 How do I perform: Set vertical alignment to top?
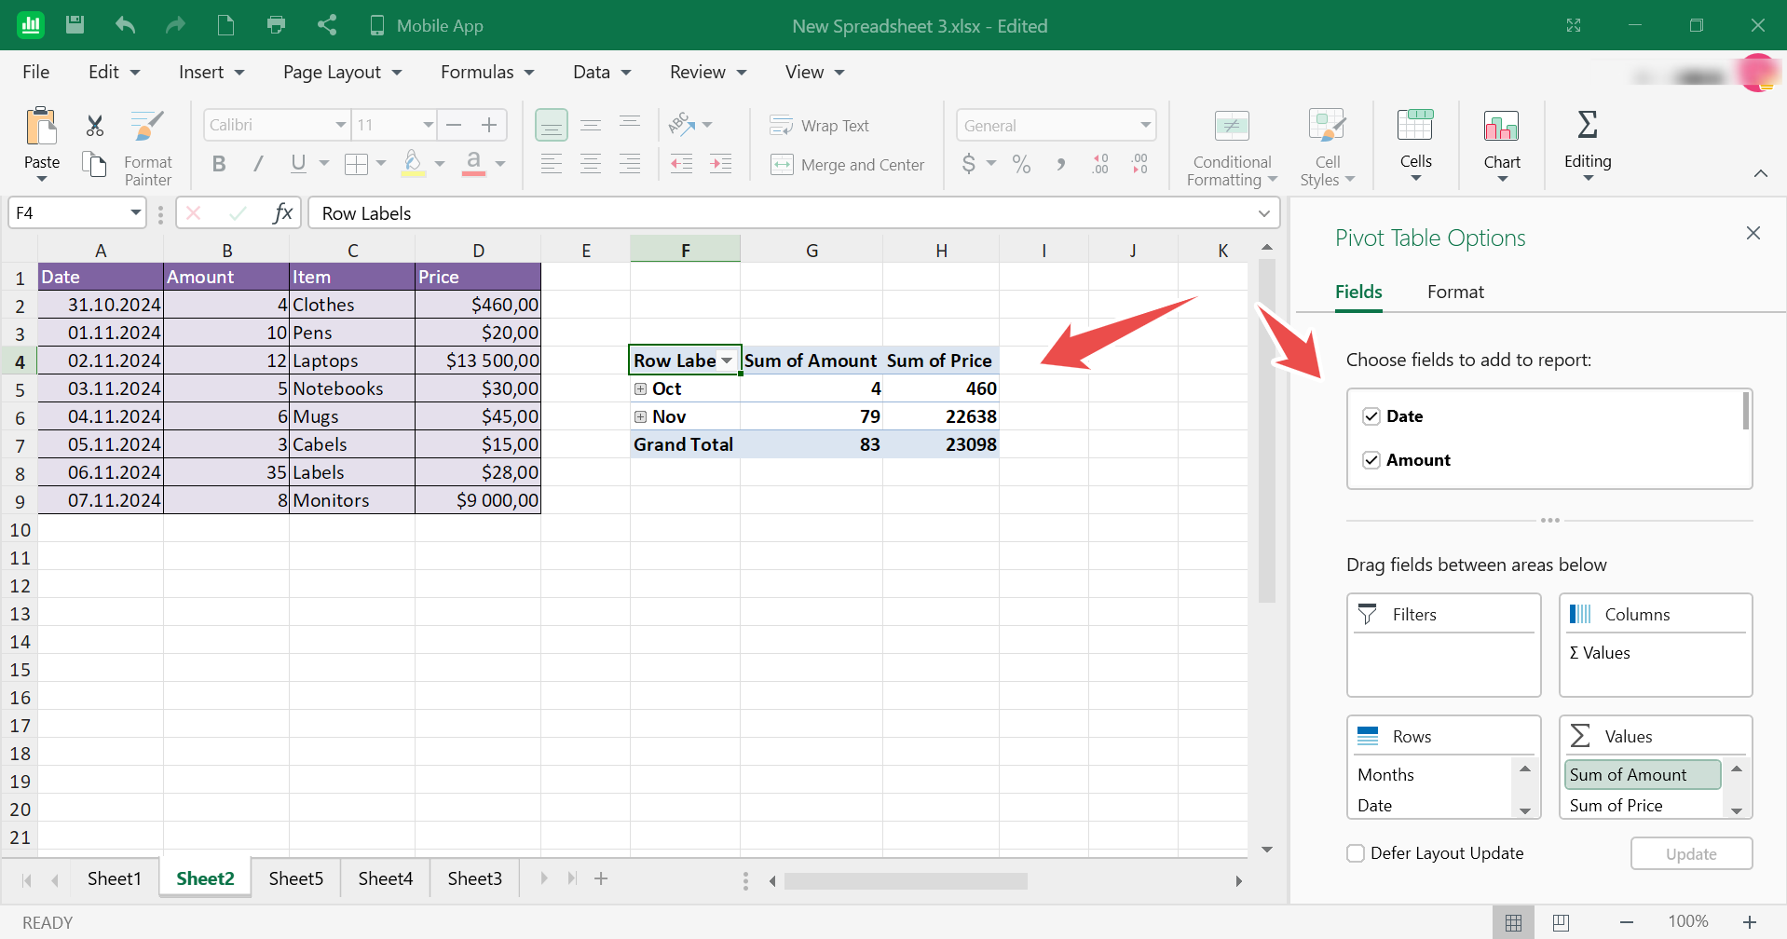(x=630, y=124)
